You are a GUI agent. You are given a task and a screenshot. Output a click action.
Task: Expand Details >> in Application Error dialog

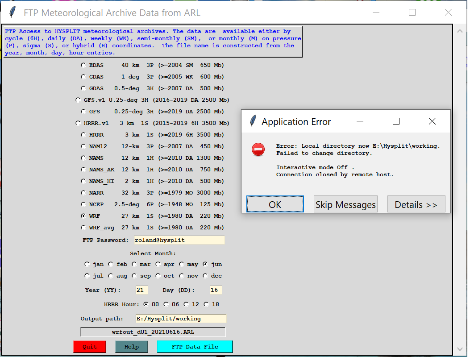(x=416, y=204)
